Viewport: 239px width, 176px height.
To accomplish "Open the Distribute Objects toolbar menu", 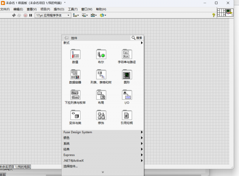I will 85,15.
